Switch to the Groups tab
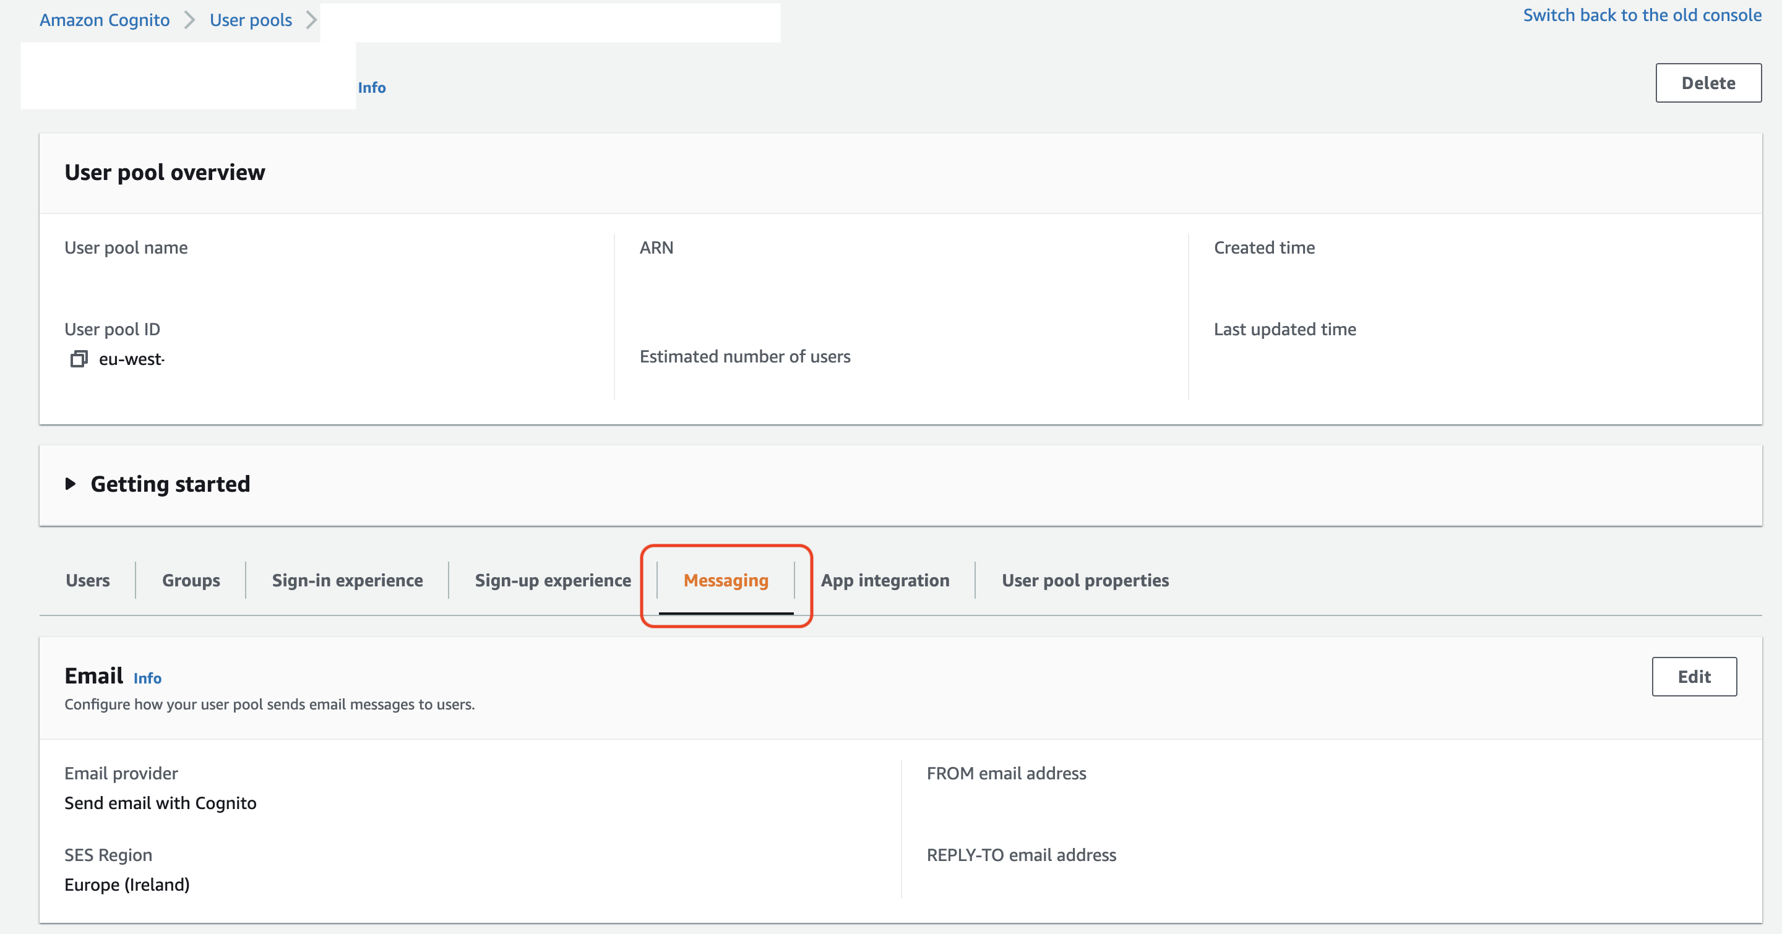This screenshot has height=934, width=1782. (x=191, y=580)
